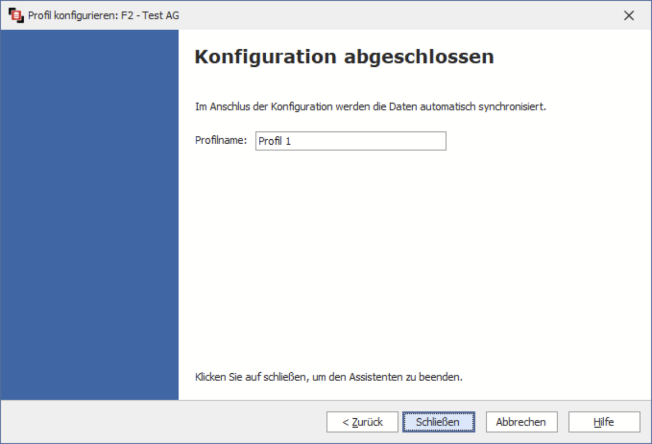Go back with the Zurück button
Image resolution: width=652 pixels, height=444 pixels.
click(x=362, y=422)
